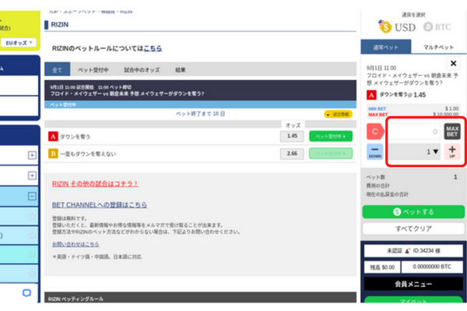Toggle the second favorite star in sidebar
The image size is (467, 311).
point(32,236)
